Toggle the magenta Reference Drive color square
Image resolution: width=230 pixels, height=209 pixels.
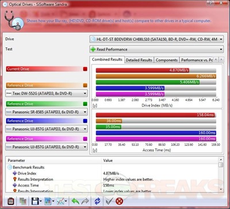coord(85,139)
